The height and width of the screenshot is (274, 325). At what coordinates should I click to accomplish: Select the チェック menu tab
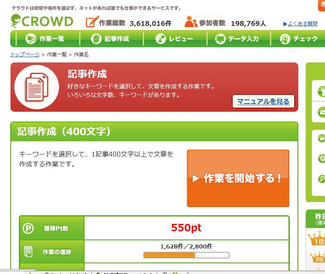click(299, 39)
